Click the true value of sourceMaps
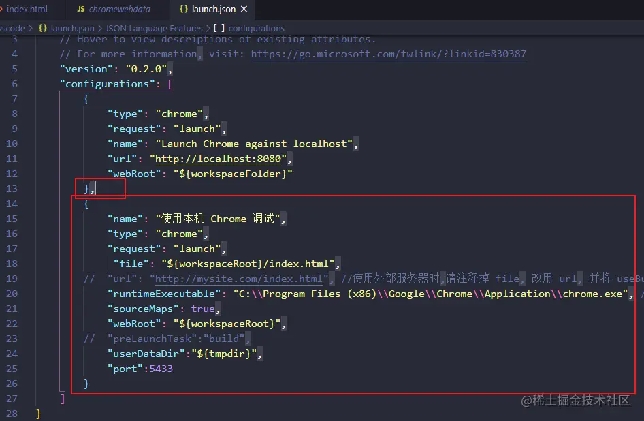 (x=203, y=309)
